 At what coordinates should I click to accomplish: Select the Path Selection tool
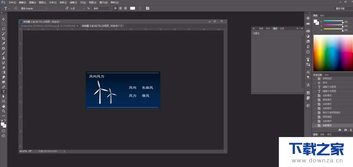[4, 97]
